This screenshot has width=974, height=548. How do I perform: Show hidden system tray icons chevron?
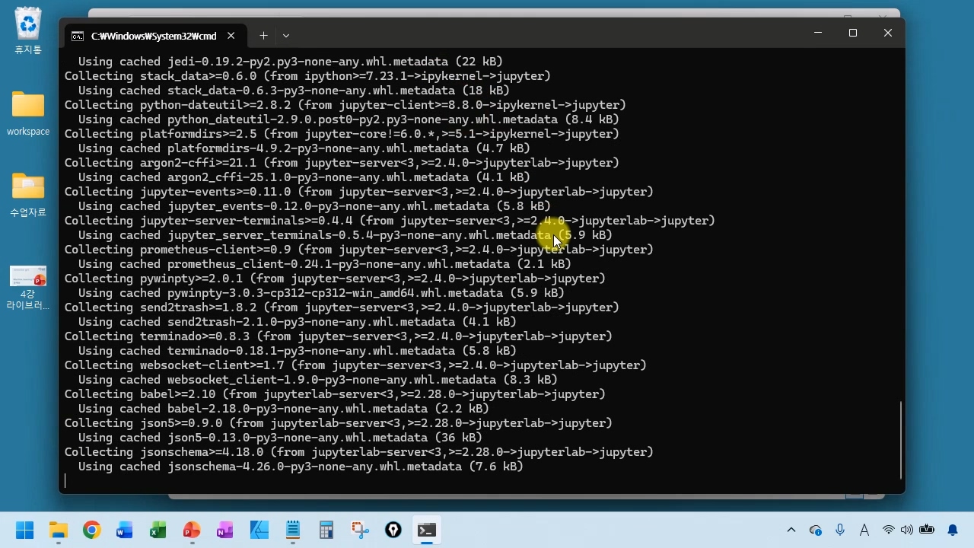coord(791,530)
